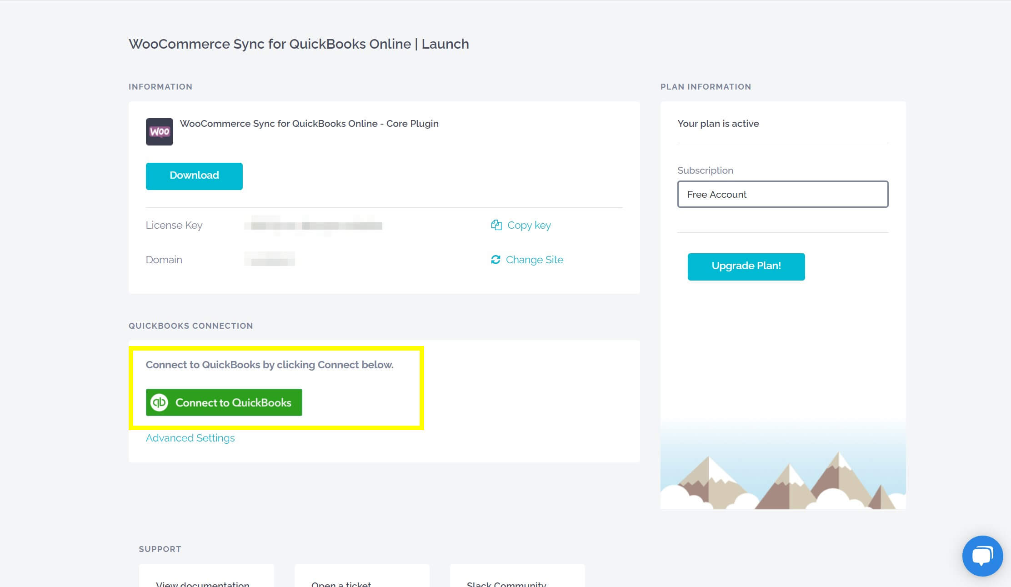Click the QuickBooks circle logo on the green button

tap(159, 402)
